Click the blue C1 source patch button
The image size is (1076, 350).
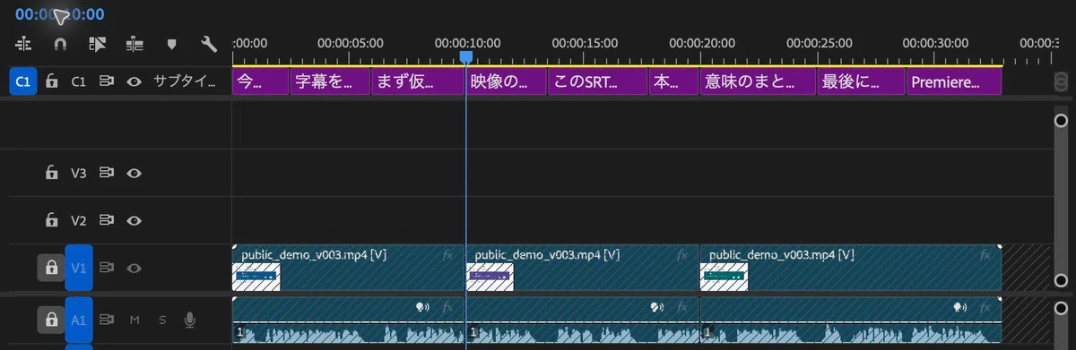click(x=23, y=81)
